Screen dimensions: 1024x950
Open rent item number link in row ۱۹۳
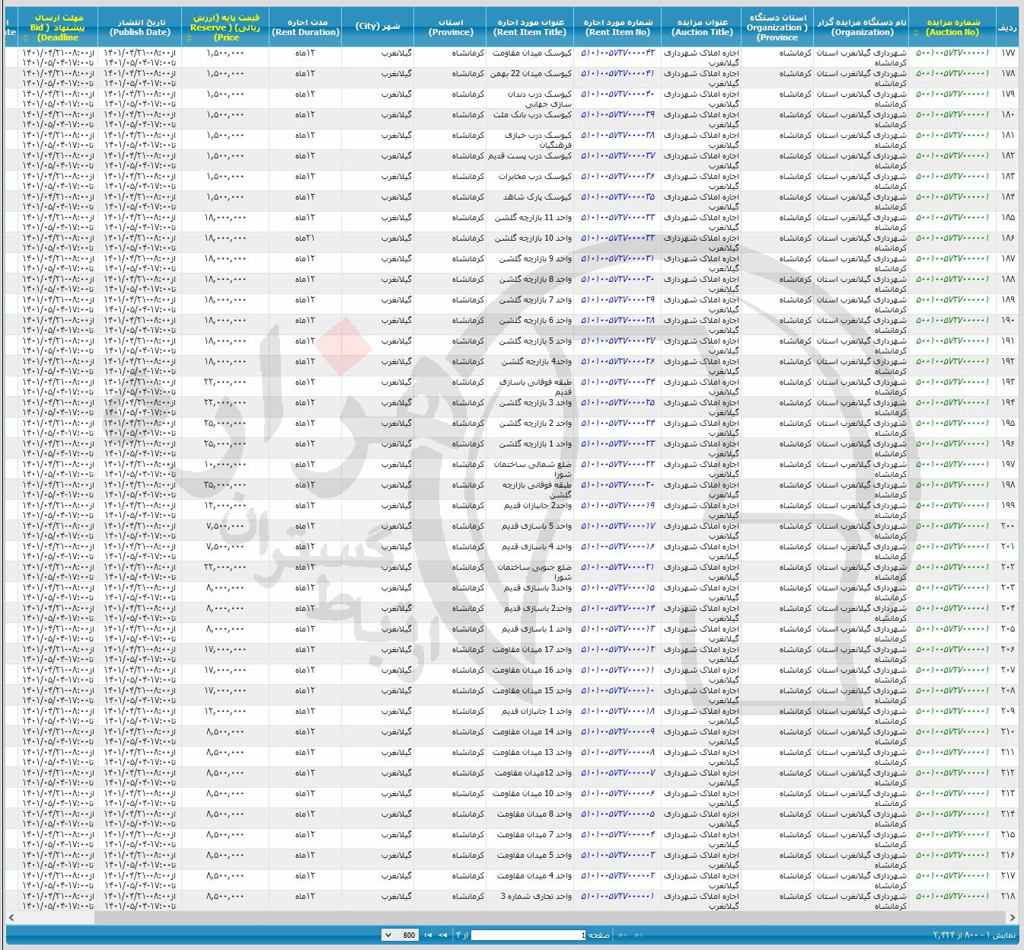click(617, 382)
